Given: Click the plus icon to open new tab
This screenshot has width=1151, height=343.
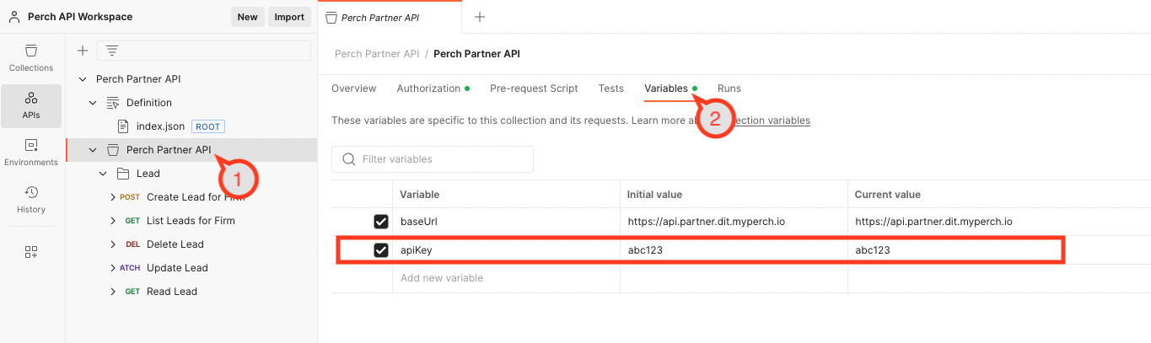Looking at the screenshot, I should click(x=480, y=17).
